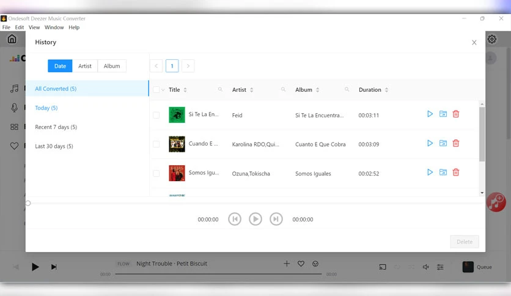The width and height of the screenshot is (511, 296).
Task: Expand the selection dropdown beside header checkbox
Action: pos(163,90)
